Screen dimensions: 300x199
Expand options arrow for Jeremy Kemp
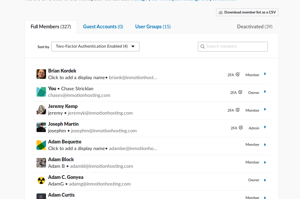click(x=265, y=110)
